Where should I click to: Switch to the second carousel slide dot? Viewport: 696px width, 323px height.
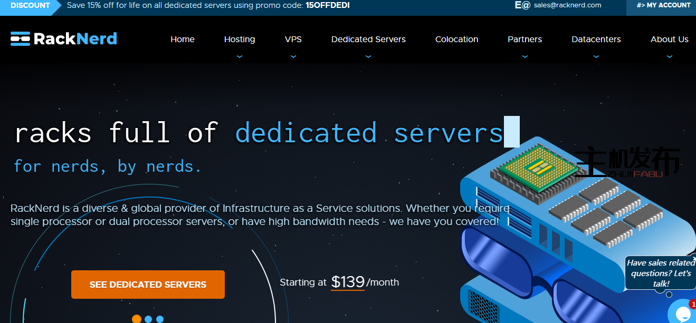pos(148,319)
